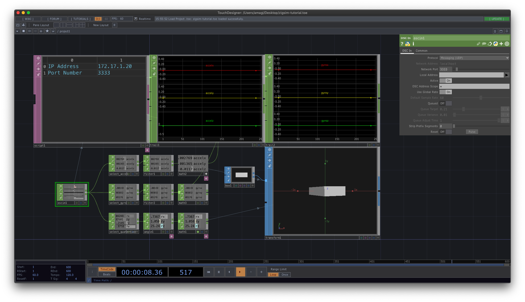Toggle the Active On switch
This screenshot has height=302, width=525.
pyautogui.click(x=446, y=81)
